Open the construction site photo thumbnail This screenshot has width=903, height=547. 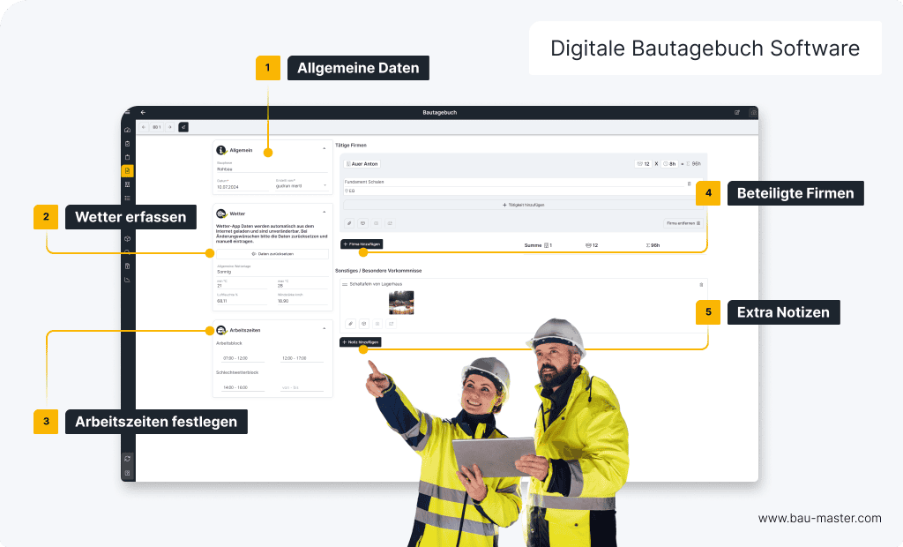[402, 302]
